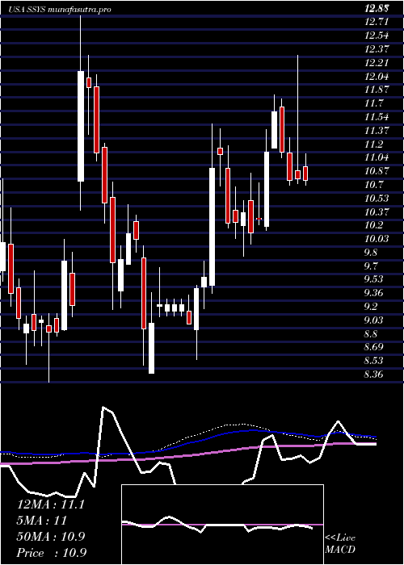Screen dimensions: 404x565
Task: Click the 12.37 price axis label
Action: tap(377, 49)
